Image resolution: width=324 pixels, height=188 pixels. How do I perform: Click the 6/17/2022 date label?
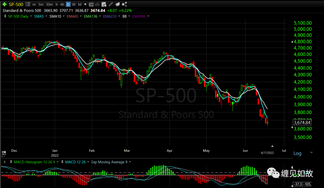[x=267, y=153]
